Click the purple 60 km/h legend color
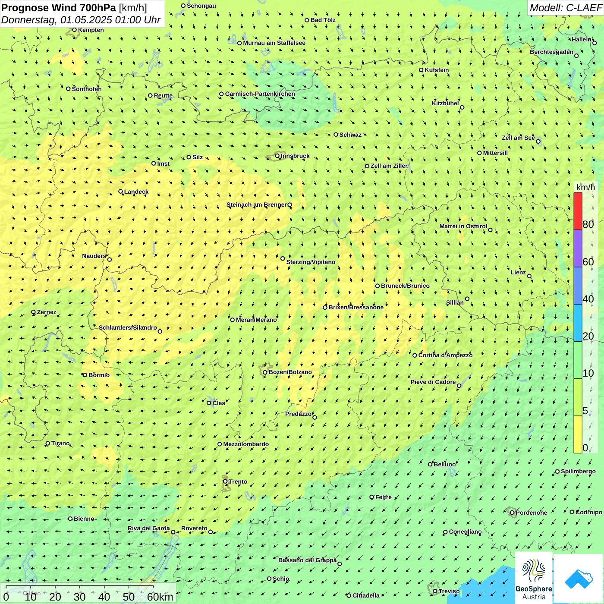The width and height of the screenshot is (604, 604). click(x=578, y=249)
